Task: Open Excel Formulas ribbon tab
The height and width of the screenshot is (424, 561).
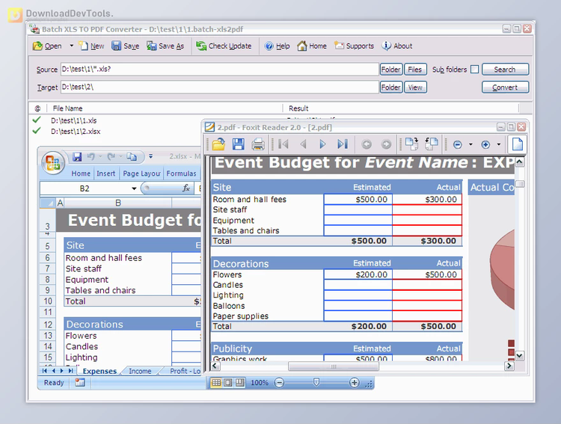Action: point(182,173)
